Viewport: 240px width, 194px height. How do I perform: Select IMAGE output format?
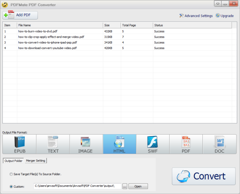click(x=86, y=144)
